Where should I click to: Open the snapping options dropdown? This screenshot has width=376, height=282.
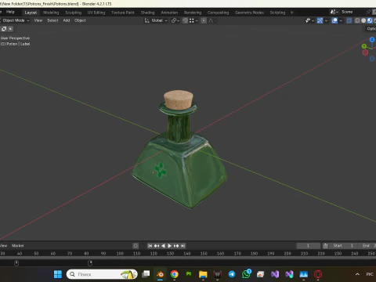click(193, 20)
